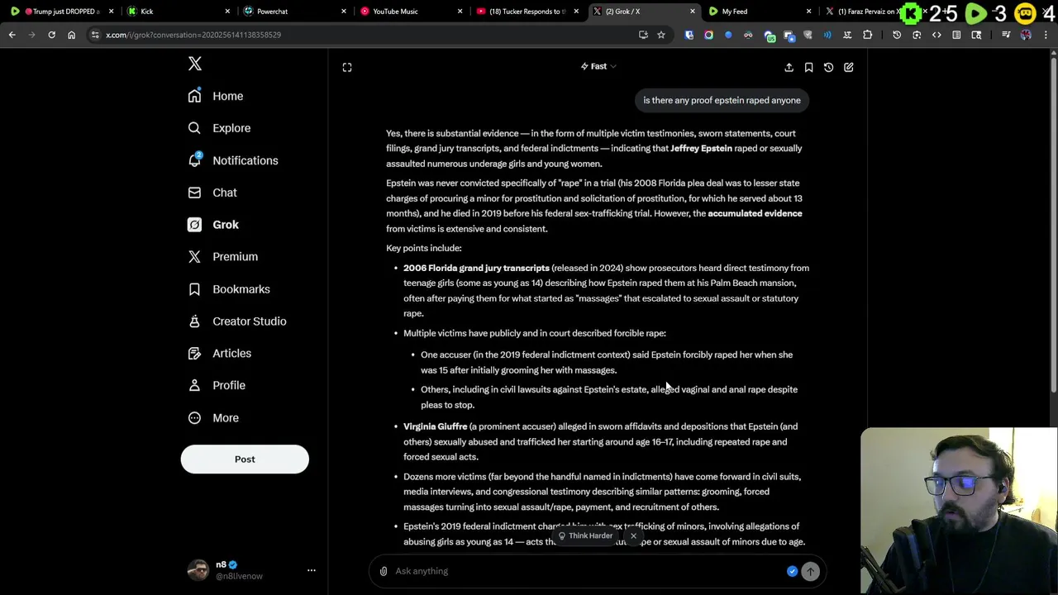Open the Chrome three-dot menu

coord(1046,35)
